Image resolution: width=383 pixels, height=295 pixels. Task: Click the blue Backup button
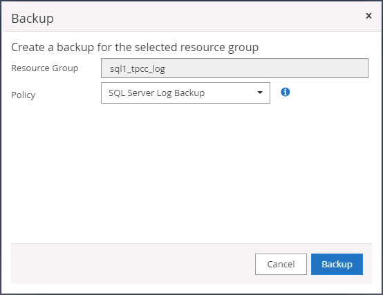pos(337,264)
